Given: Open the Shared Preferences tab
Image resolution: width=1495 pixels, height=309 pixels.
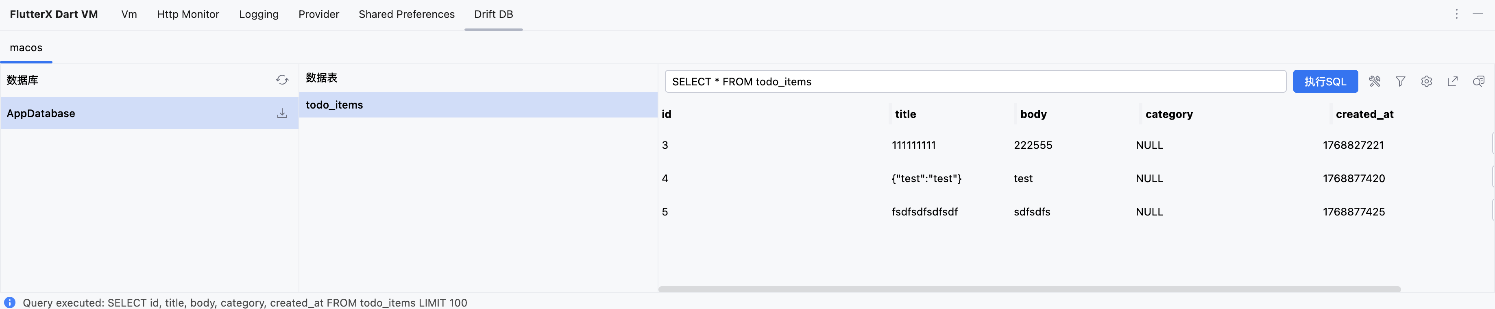Looking at the screenshot, I should coord(406,15).
